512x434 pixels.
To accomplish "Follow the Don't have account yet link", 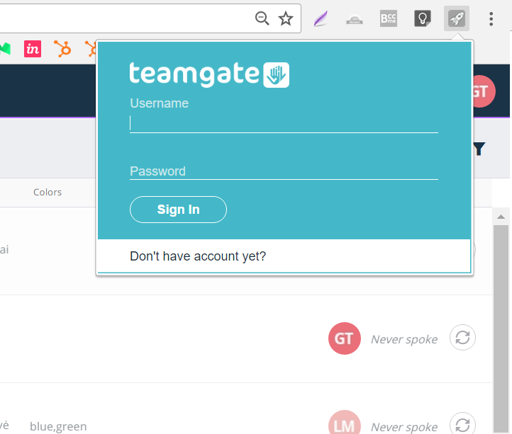I will point(198,256).
